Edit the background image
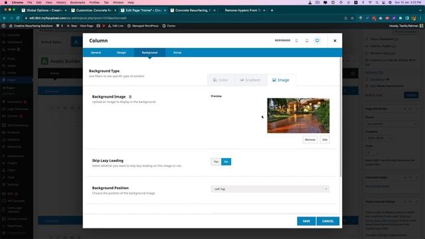425x239 pixels. pyautogui.click(x=325, y=139)
